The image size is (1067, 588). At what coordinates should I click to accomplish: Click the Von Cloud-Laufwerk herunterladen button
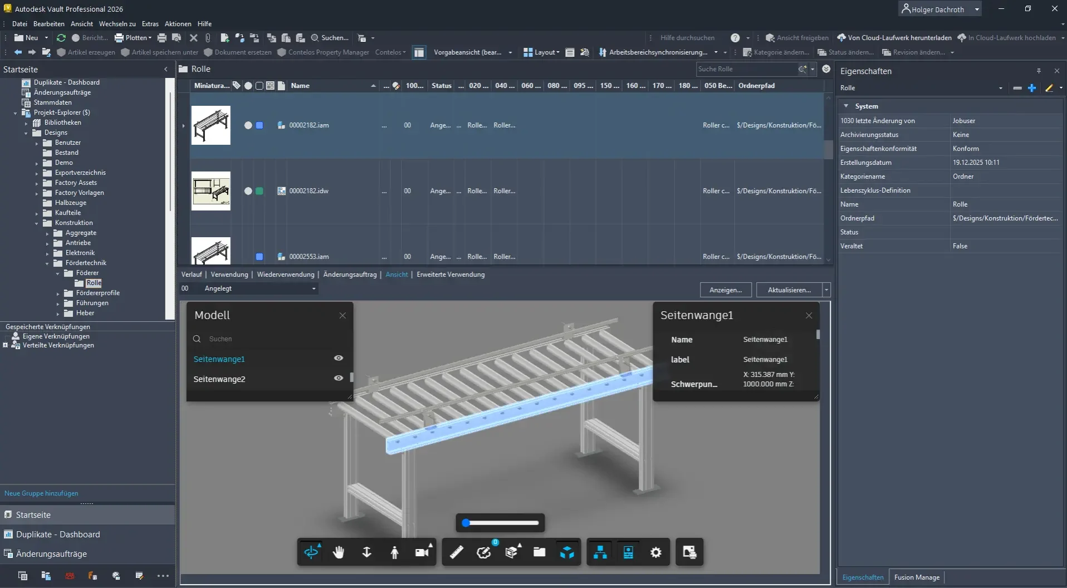(894, 38)
